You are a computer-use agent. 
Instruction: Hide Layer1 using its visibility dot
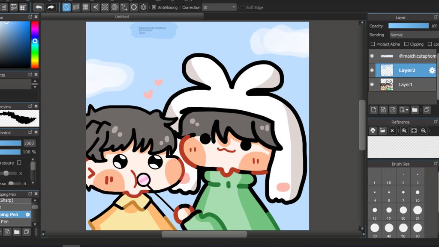coord(372,84)
